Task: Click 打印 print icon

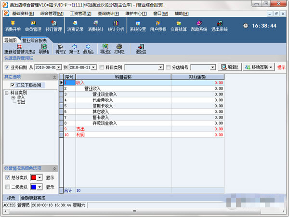Action: pyautogui.click(x=119, y=49)
